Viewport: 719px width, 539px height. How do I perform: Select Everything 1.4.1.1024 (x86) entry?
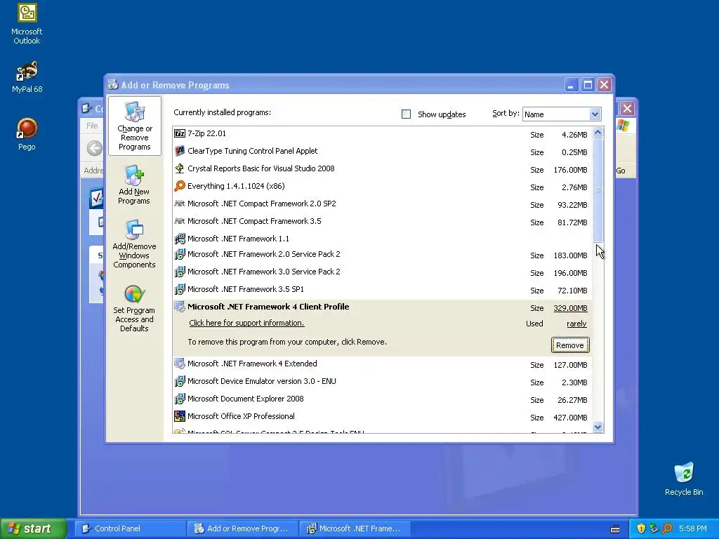tap(383, 186)
